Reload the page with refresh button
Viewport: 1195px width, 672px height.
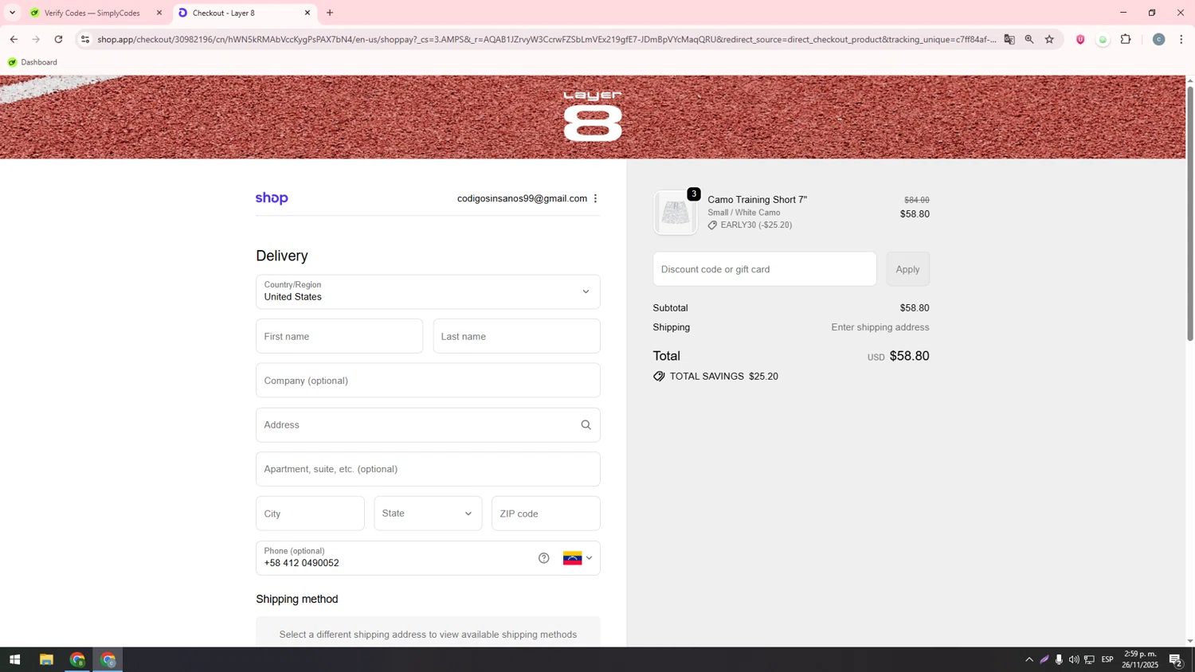pyautogui.click(x=58, y=39)
